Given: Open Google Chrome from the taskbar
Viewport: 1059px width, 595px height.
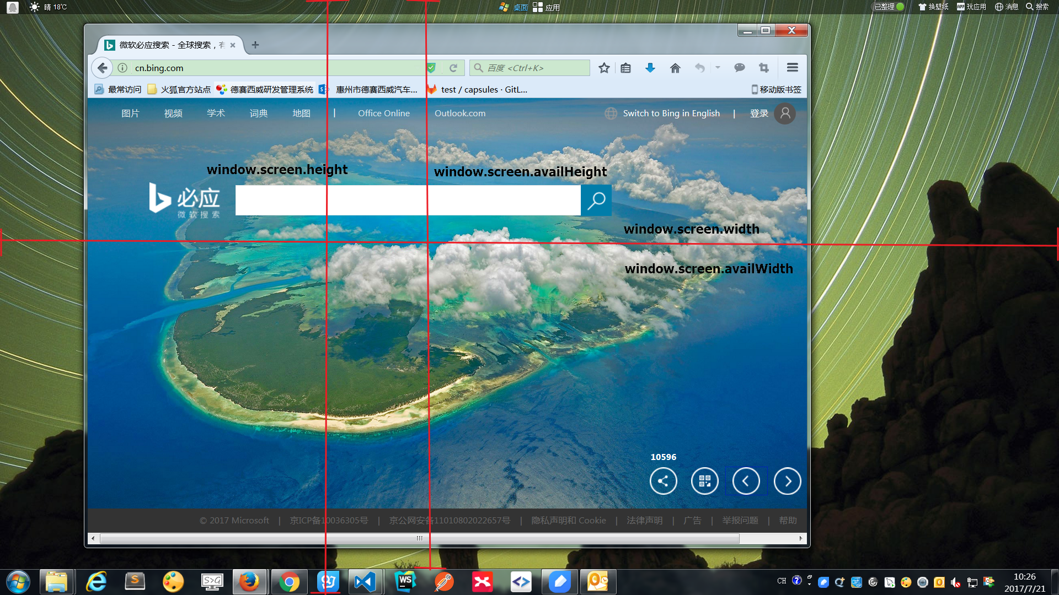Looking at the screenshot, I should (x=289, y=582).
